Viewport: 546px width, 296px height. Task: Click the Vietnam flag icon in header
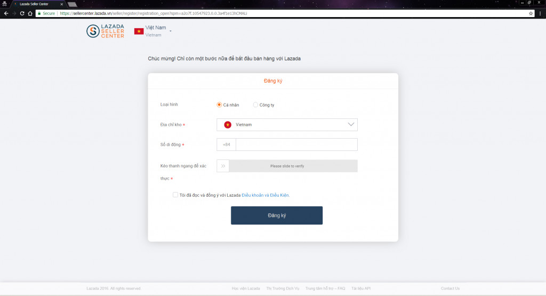point(139,31)
